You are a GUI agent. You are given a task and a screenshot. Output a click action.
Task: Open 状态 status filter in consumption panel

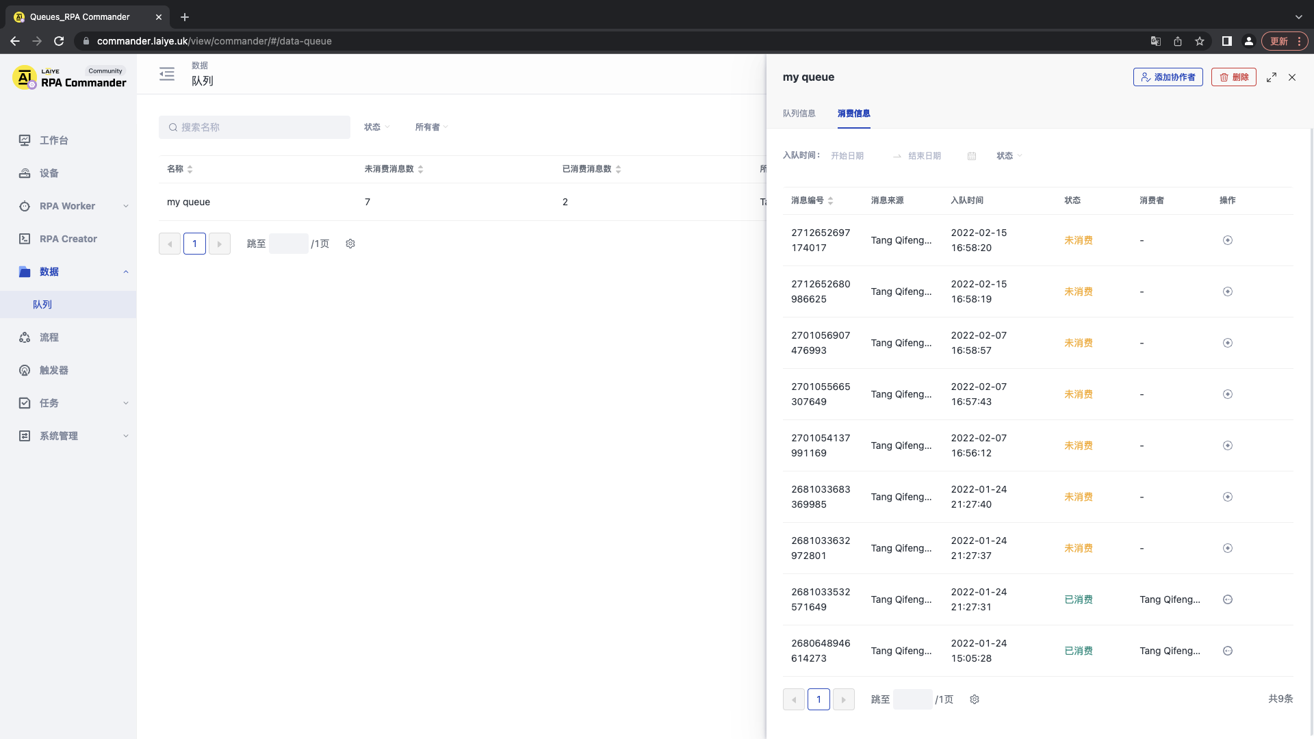click(1009, 156)
